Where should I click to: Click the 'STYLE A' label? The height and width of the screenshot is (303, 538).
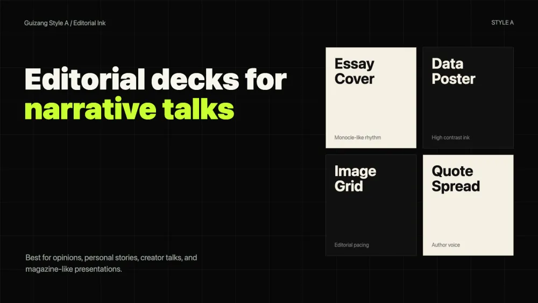[502, 23]
